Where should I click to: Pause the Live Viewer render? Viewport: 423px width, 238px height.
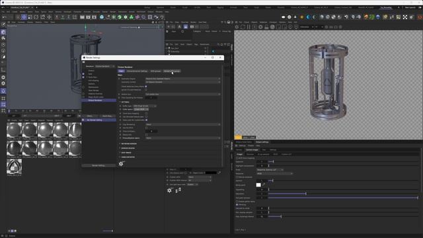point(249,27)
